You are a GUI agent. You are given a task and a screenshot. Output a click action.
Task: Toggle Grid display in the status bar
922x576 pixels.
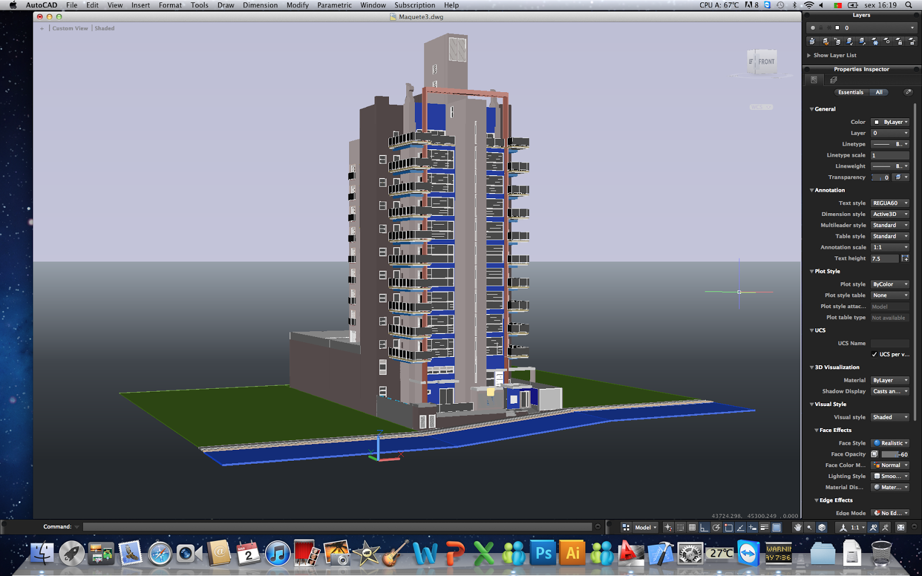pos(692,527)
